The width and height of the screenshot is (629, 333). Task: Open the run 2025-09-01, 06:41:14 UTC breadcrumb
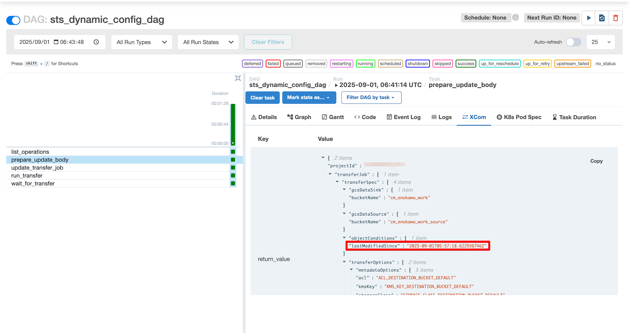pos(378,85)
